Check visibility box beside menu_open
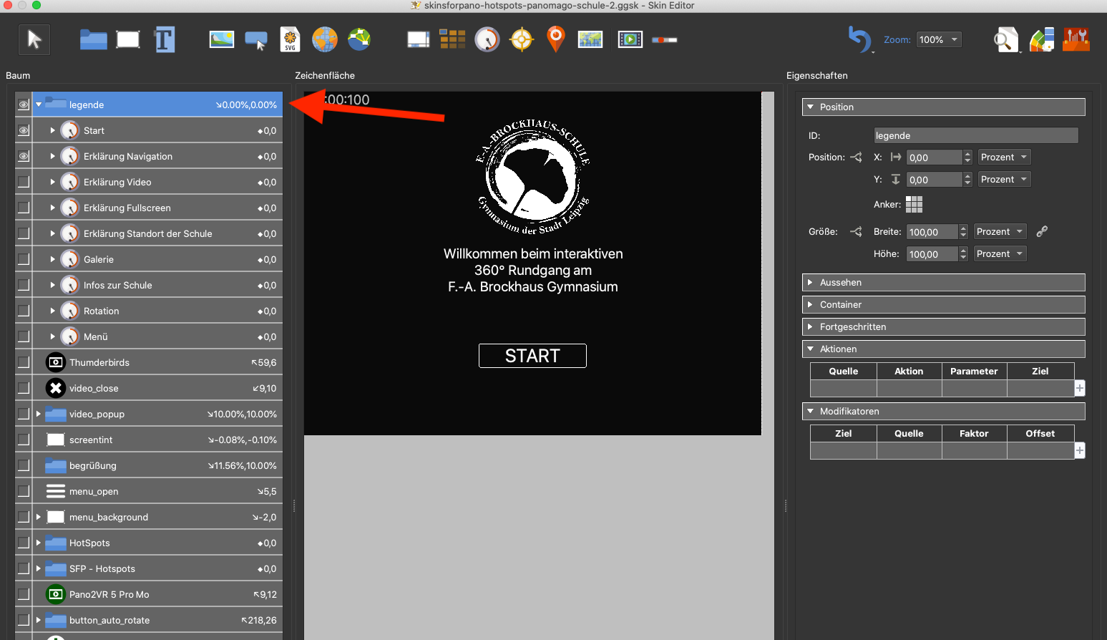 [x=24, y=491]
